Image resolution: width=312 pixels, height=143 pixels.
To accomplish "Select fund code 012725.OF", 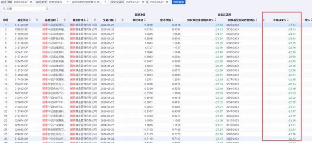I will coord(21,56).
